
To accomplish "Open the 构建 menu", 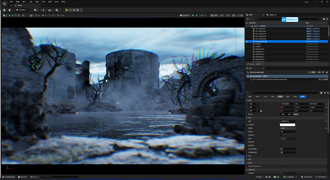I will pos(37,2).
